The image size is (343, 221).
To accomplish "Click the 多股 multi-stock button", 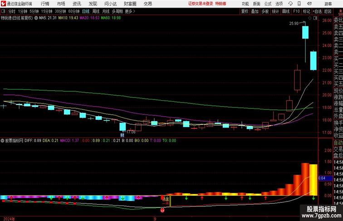I will (x=265, y=11).
